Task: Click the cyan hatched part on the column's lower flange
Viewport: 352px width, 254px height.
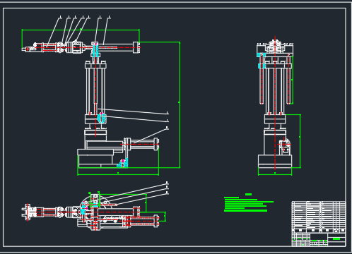Action: 101,118
